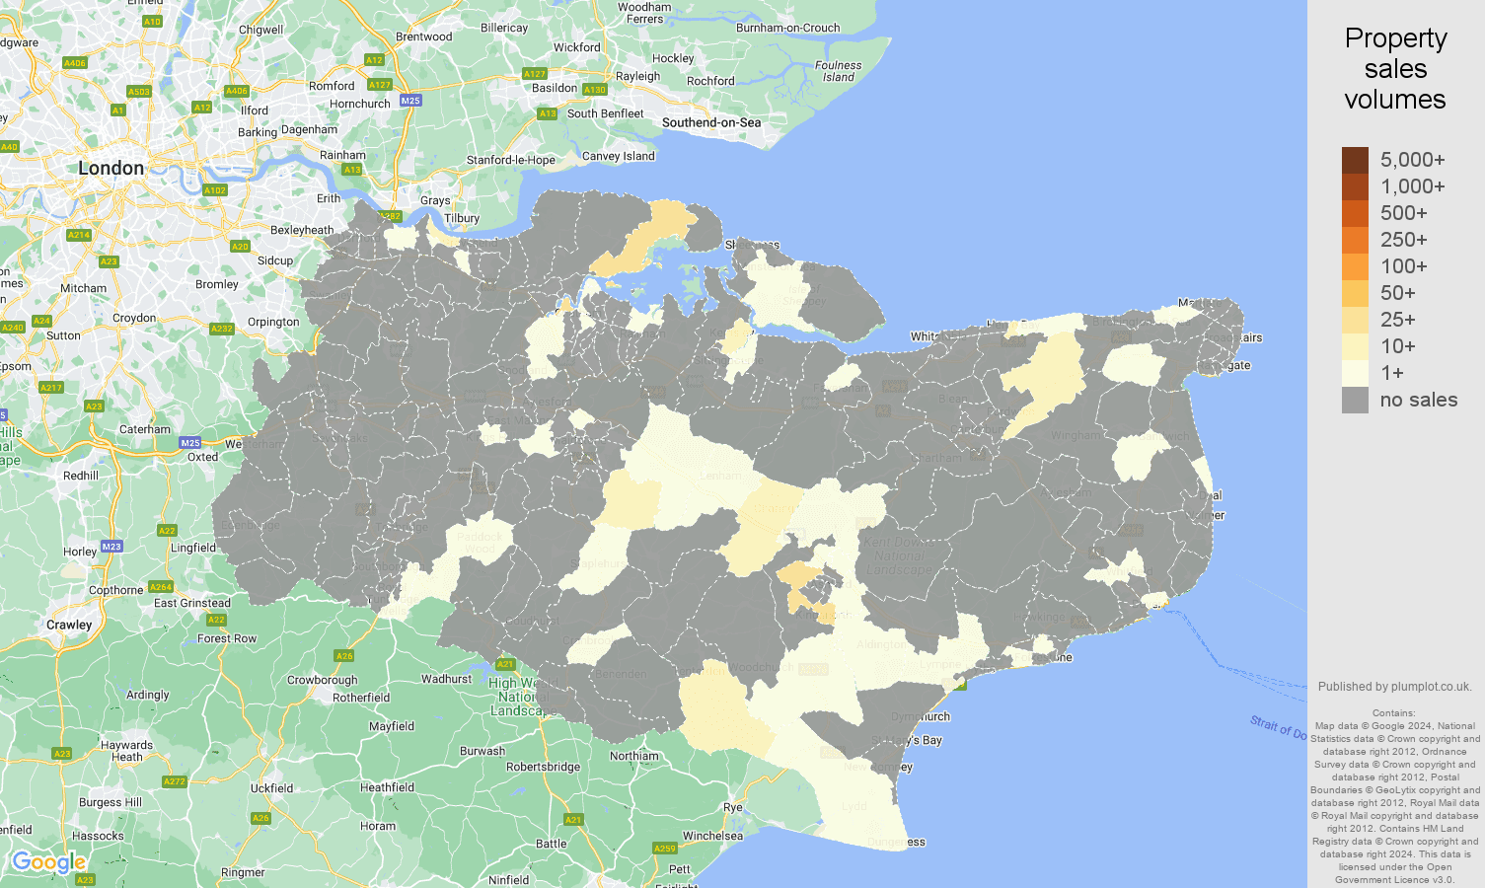Click the 'Orpington' town label
The image size is (1485, 888).
point(273,322)
